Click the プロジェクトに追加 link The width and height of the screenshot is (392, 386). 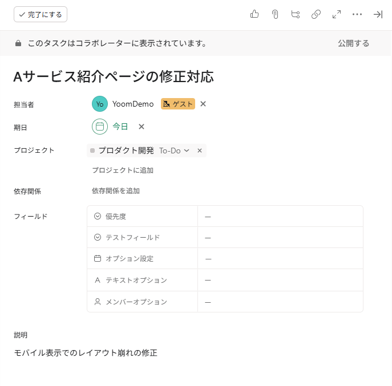[x=123, y=170]
